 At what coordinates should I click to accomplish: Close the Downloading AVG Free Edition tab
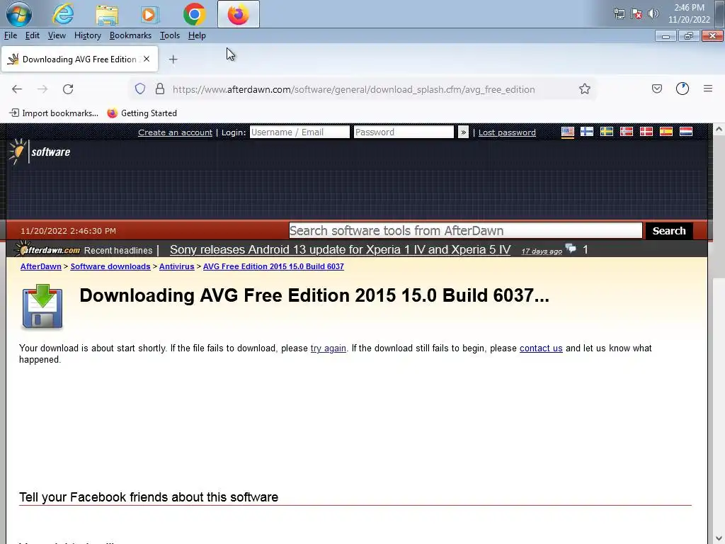pyautogui.click(x=147, y=59)
